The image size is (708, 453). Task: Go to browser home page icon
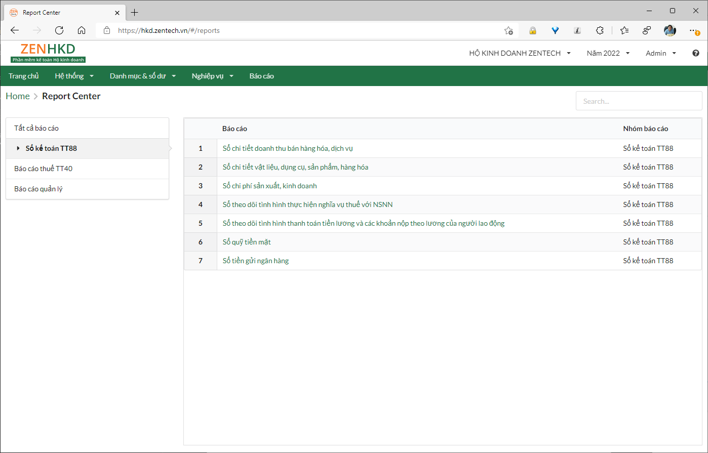click(x=82, y=30)
